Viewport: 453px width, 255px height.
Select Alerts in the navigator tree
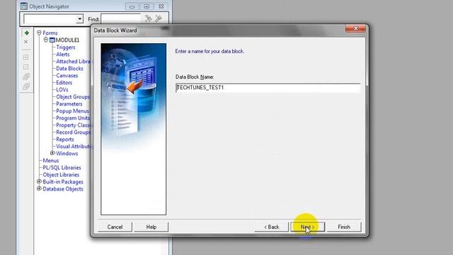coord(63,55)
